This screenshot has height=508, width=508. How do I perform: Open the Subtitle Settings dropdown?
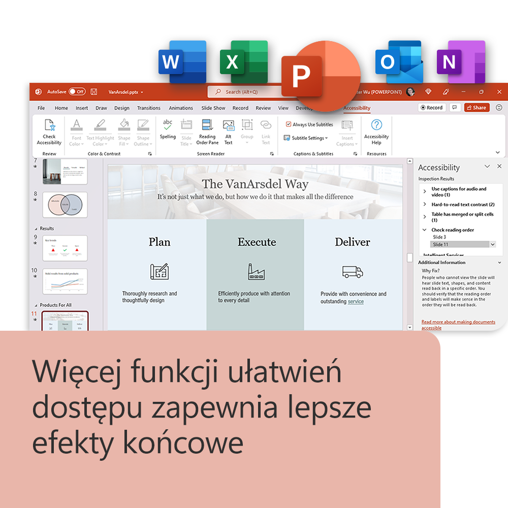pos(306,138)
